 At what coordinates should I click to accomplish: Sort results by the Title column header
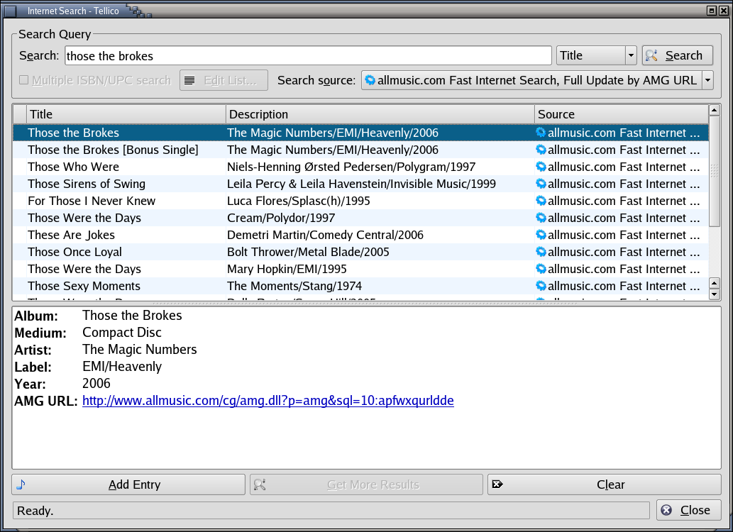[x=126, y=114]
